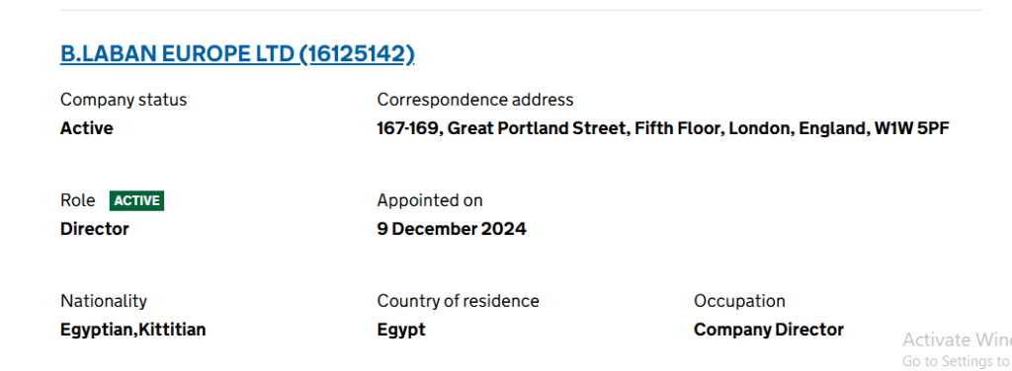Open the B.LABAN EUROPE LTD company link
This screenshot has height=371, width=1012.
237,54
